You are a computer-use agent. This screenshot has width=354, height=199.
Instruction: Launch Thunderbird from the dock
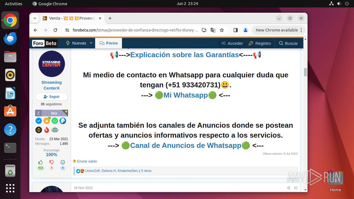click(x=10, y=38)
